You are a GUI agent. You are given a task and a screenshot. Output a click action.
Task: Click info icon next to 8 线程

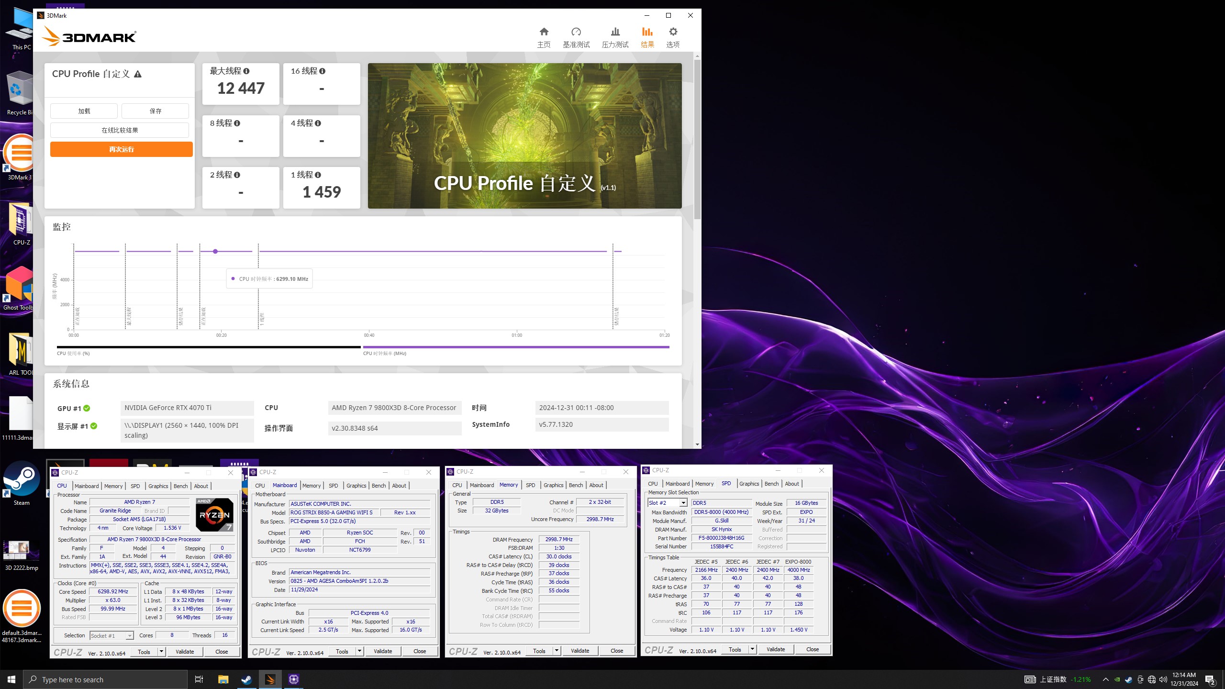point(237,123)
